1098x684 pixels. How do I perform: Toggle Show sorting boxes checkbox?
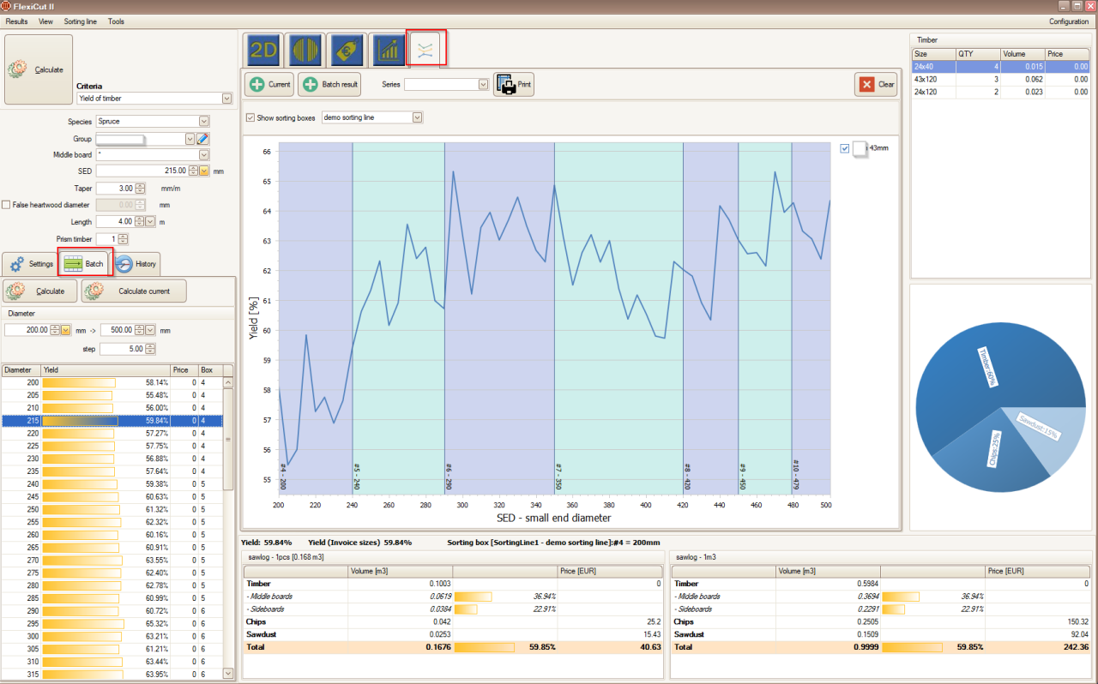coord(250,117)
